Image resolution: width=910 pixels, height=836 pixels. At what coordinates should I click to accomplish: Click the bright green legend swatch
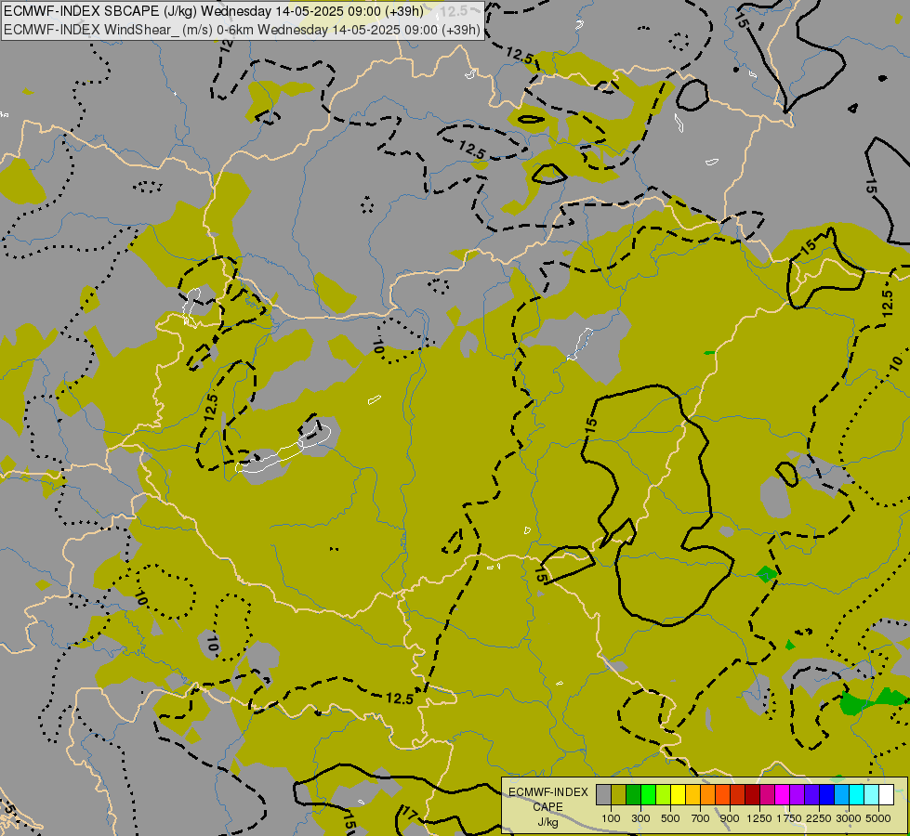pyautogui.click(x=648, y=794)
